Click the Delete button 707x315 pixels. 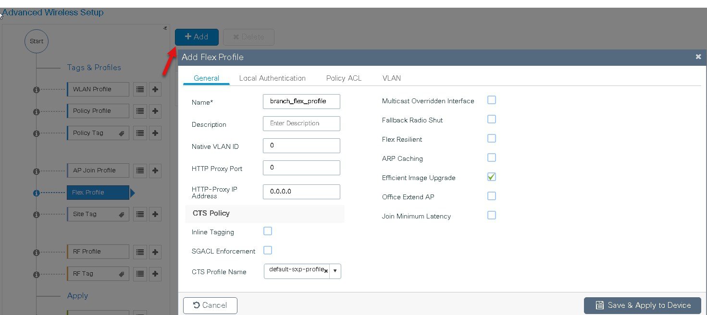(x=248, y=37)
